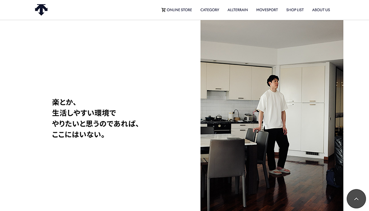Click the Descente arrow logo
The width and height of the screenshot is (369, 211).
click(x=41, y=10)
